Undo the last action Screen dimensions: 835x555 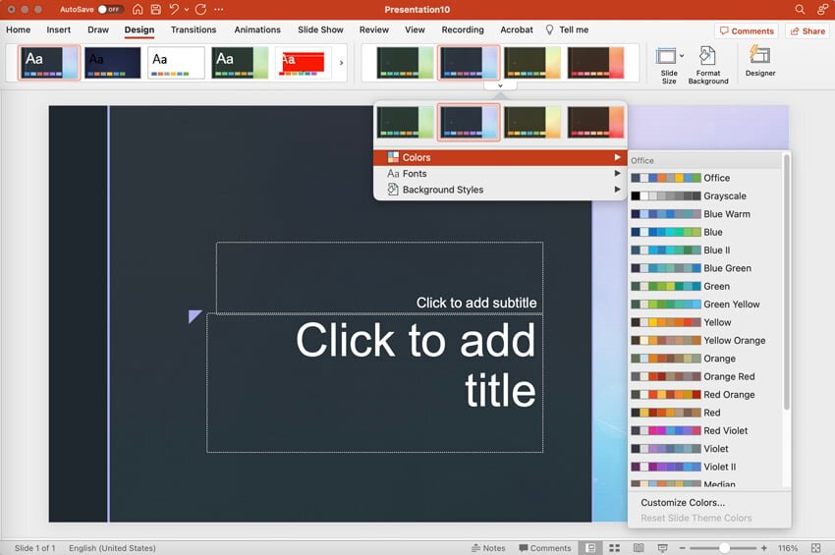174,9
